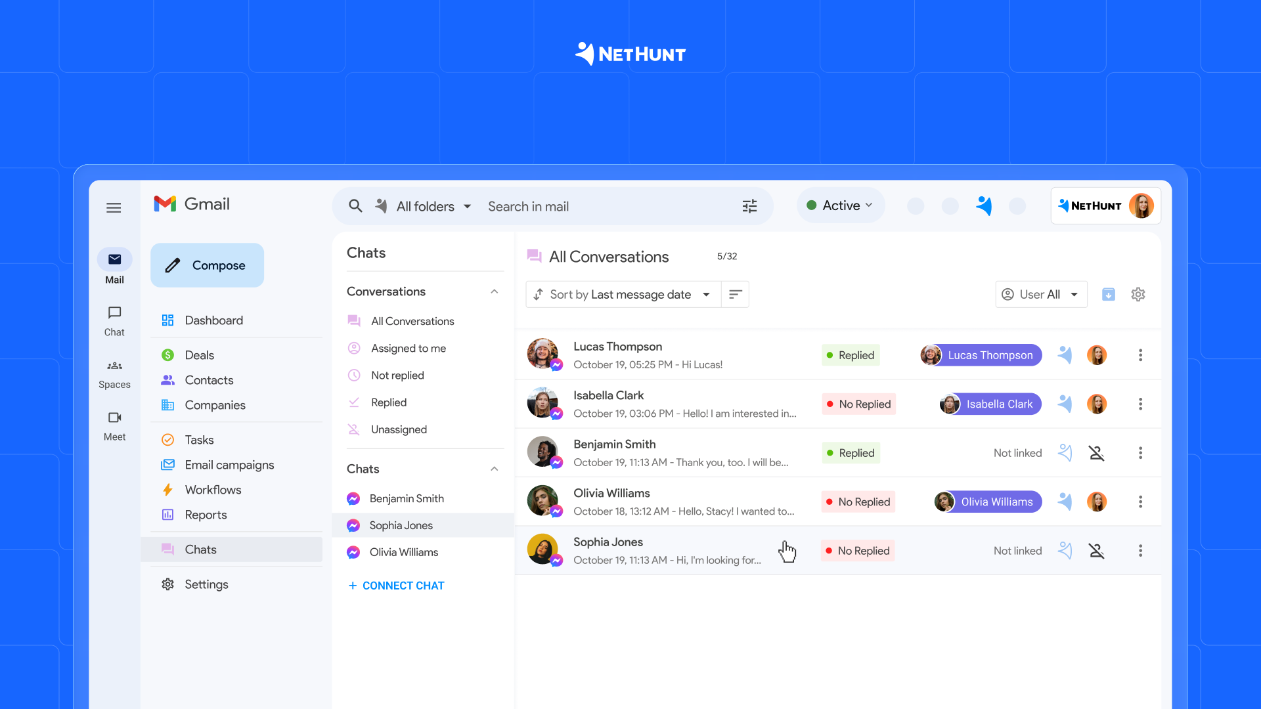This screenshot has height=709, width=1261.
Task: Open the Chat panel in Gmail's left rail
Action: pos(114,320)
